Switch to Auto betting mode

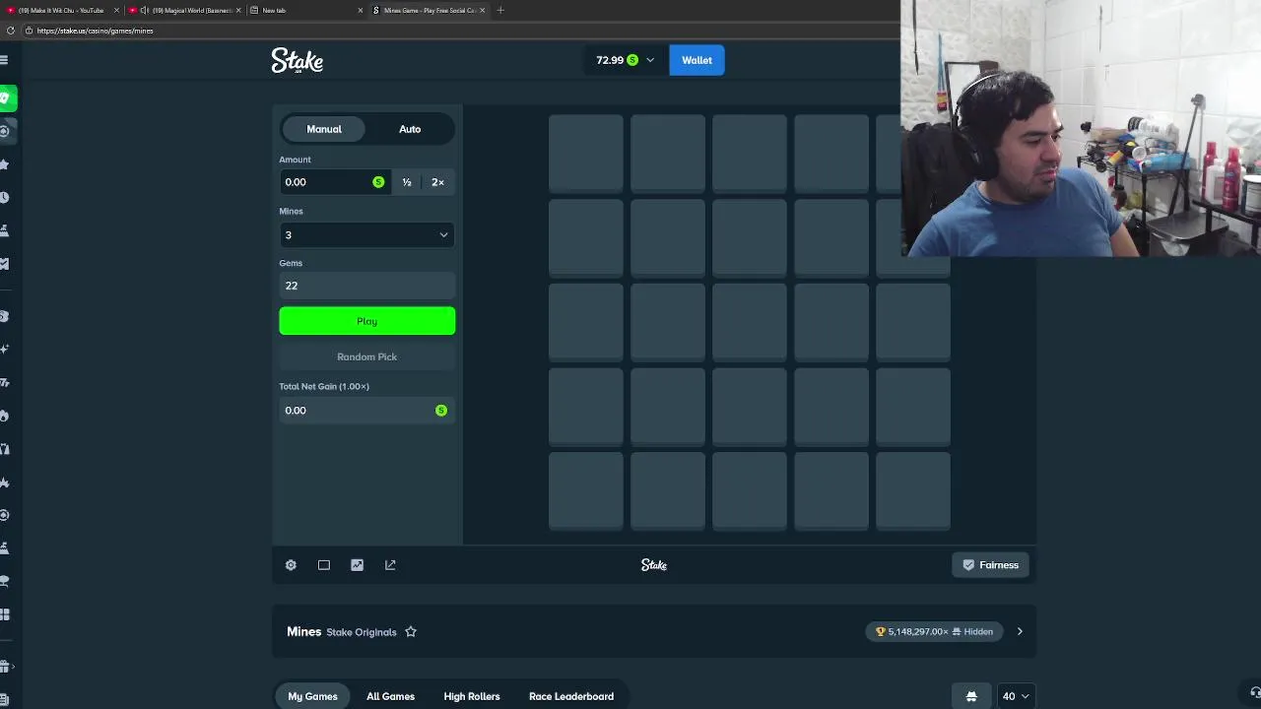pos(410,129)
